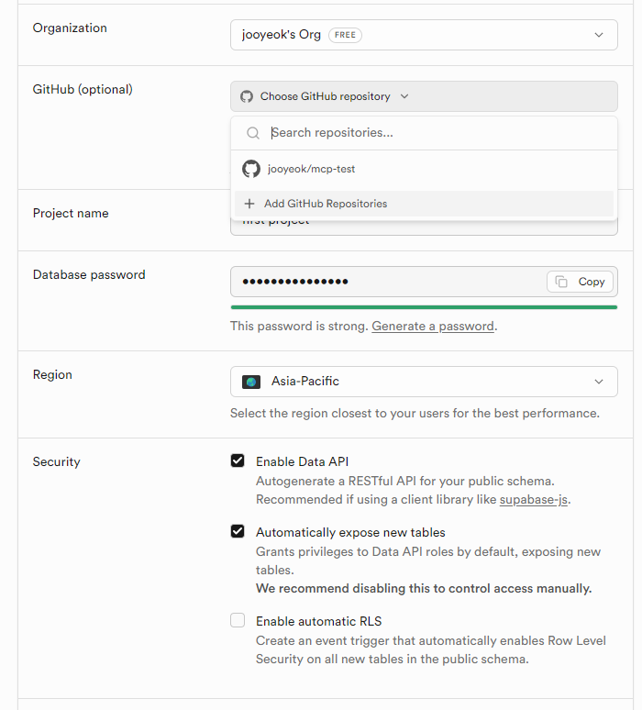Collapse the Choose GitHub repository dropdown
The image size is (642, 710).
click(x=424, y=96)
